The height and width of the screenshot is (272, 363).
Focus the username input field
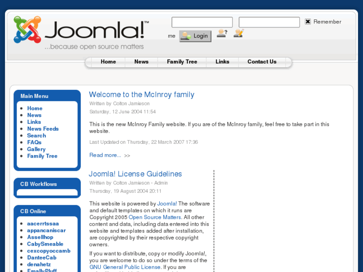pos(202,22)
